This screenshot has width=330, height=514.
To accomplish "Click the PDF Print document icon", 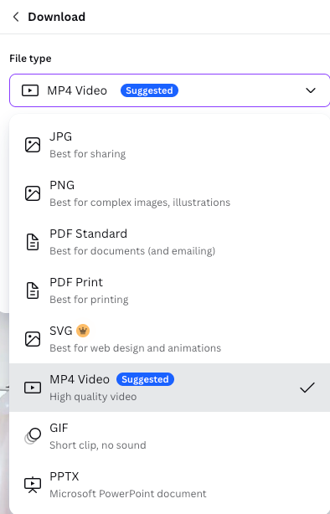I will tap(33, 290).
